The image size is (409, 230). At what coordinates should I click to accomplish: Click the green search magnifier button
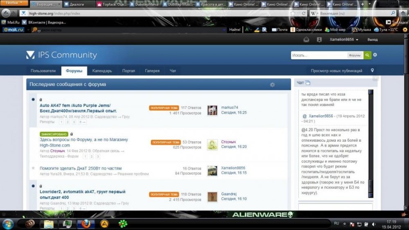[367, 55]
